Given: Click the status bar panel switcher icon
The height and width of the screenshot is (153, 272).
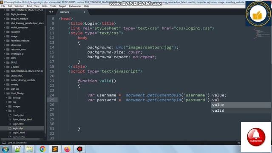Looking at the screenshot, I should pos(4,143).
